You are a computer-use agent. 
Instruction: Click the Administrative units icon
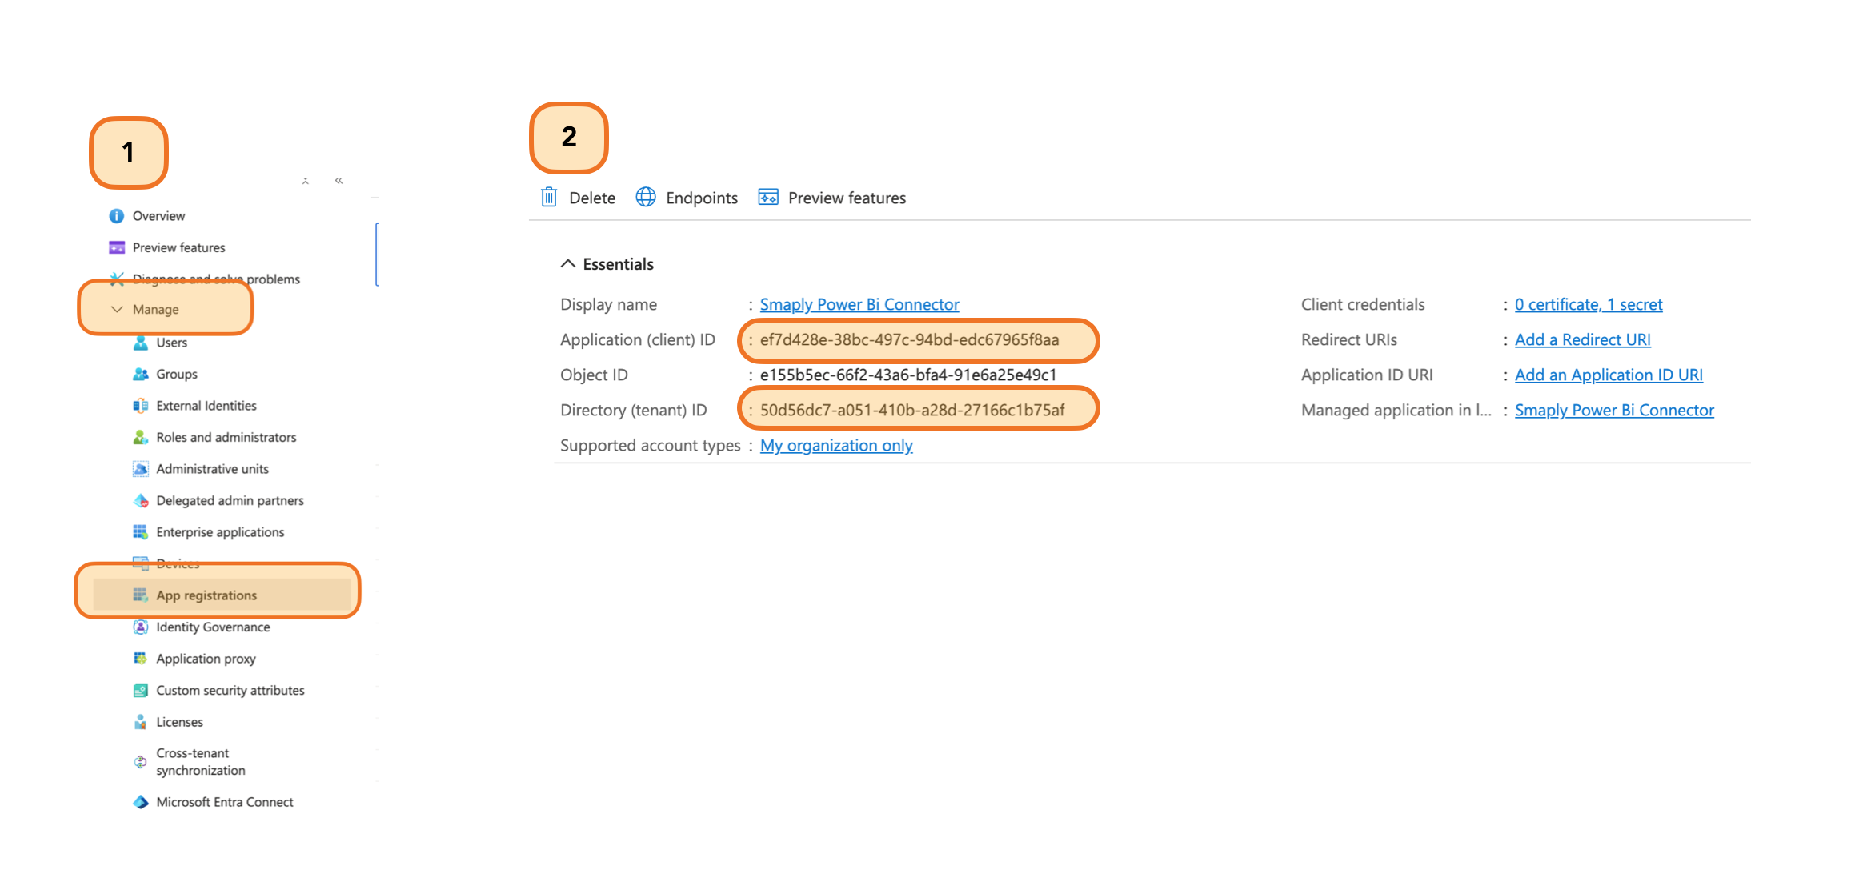141,469
